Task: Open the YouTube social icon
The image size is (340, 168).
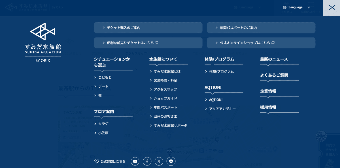Action: click(x=135, y=161)
